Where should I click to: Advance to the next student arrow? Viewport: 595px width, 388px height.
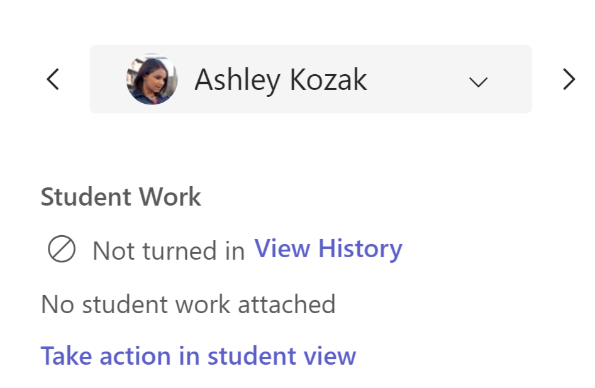[569, 79]
